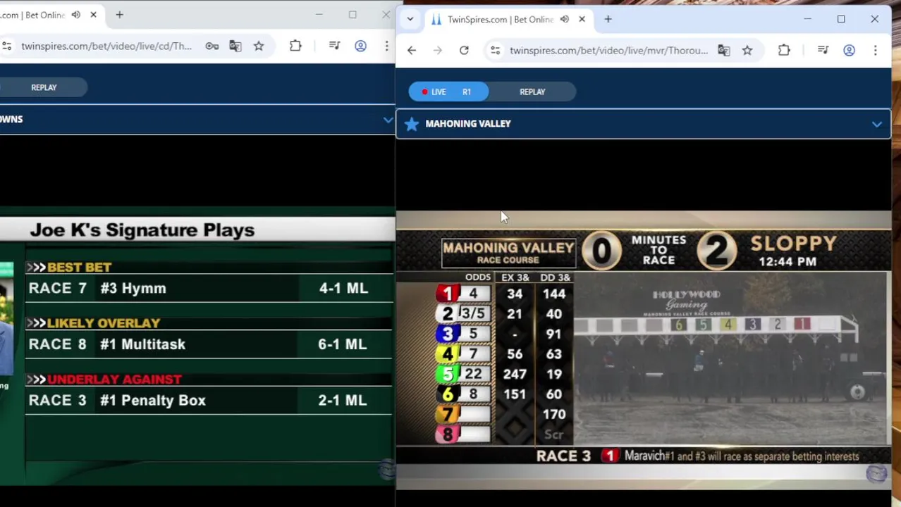The width and height of the screenshot is (901, 507).
Task: Open the Chrome three-dot menu in the right window
Action: [x=875, y=50]
